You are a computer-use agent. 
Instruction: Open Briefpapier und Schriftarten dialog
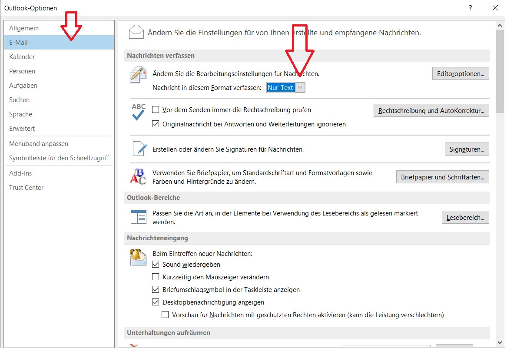(442, 177)
